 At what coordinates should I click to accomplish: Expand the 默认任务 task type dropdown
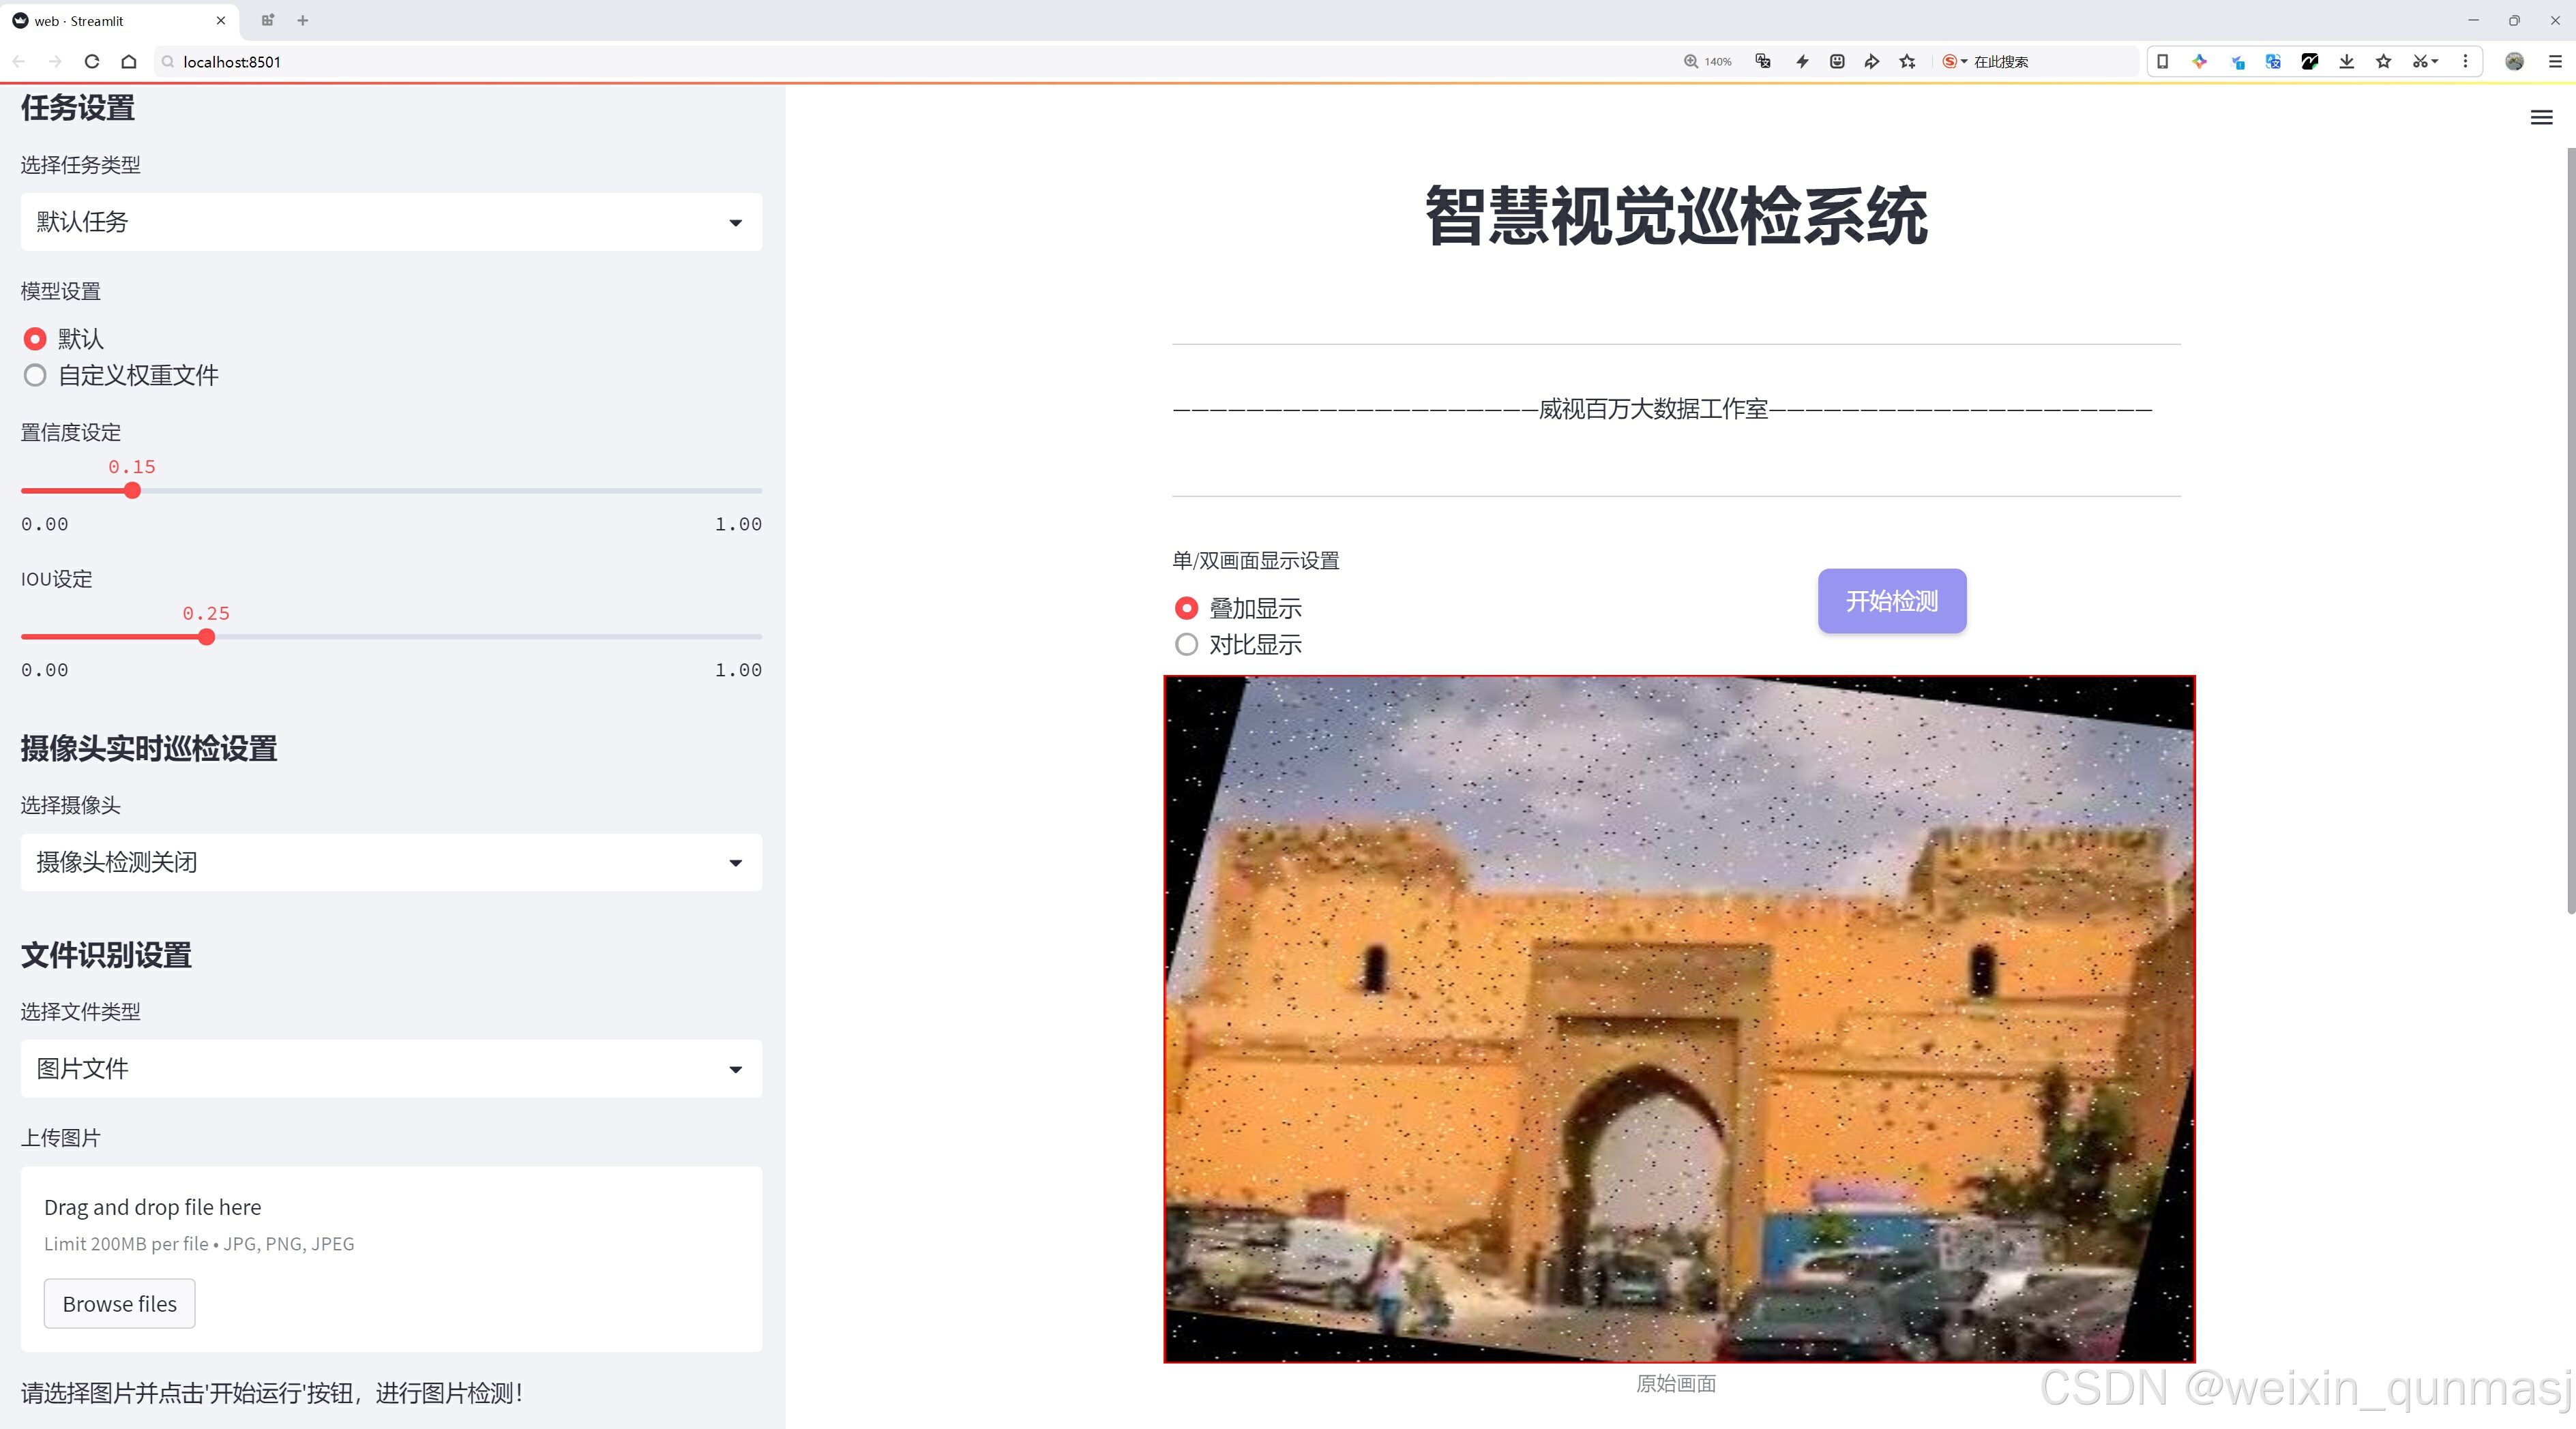click(391, 222)
